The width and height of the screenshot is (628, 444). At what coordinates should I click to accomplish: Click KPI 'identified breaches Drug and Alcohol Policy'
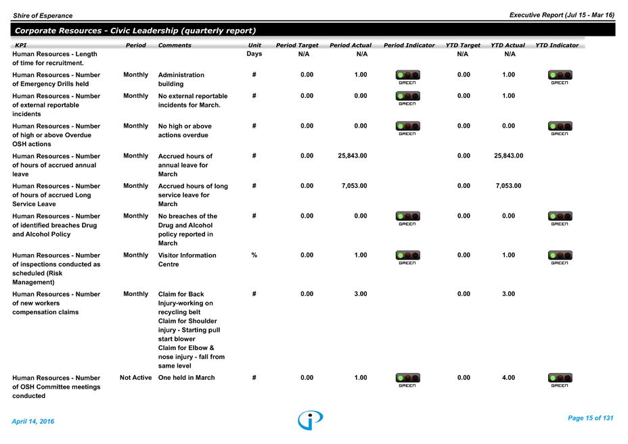(56, 225)
